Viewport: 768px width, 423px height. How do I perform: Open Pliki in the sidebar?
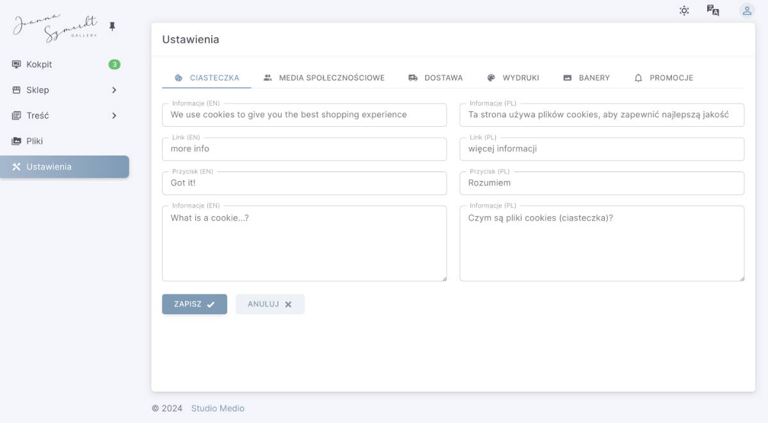coord(65,141)
